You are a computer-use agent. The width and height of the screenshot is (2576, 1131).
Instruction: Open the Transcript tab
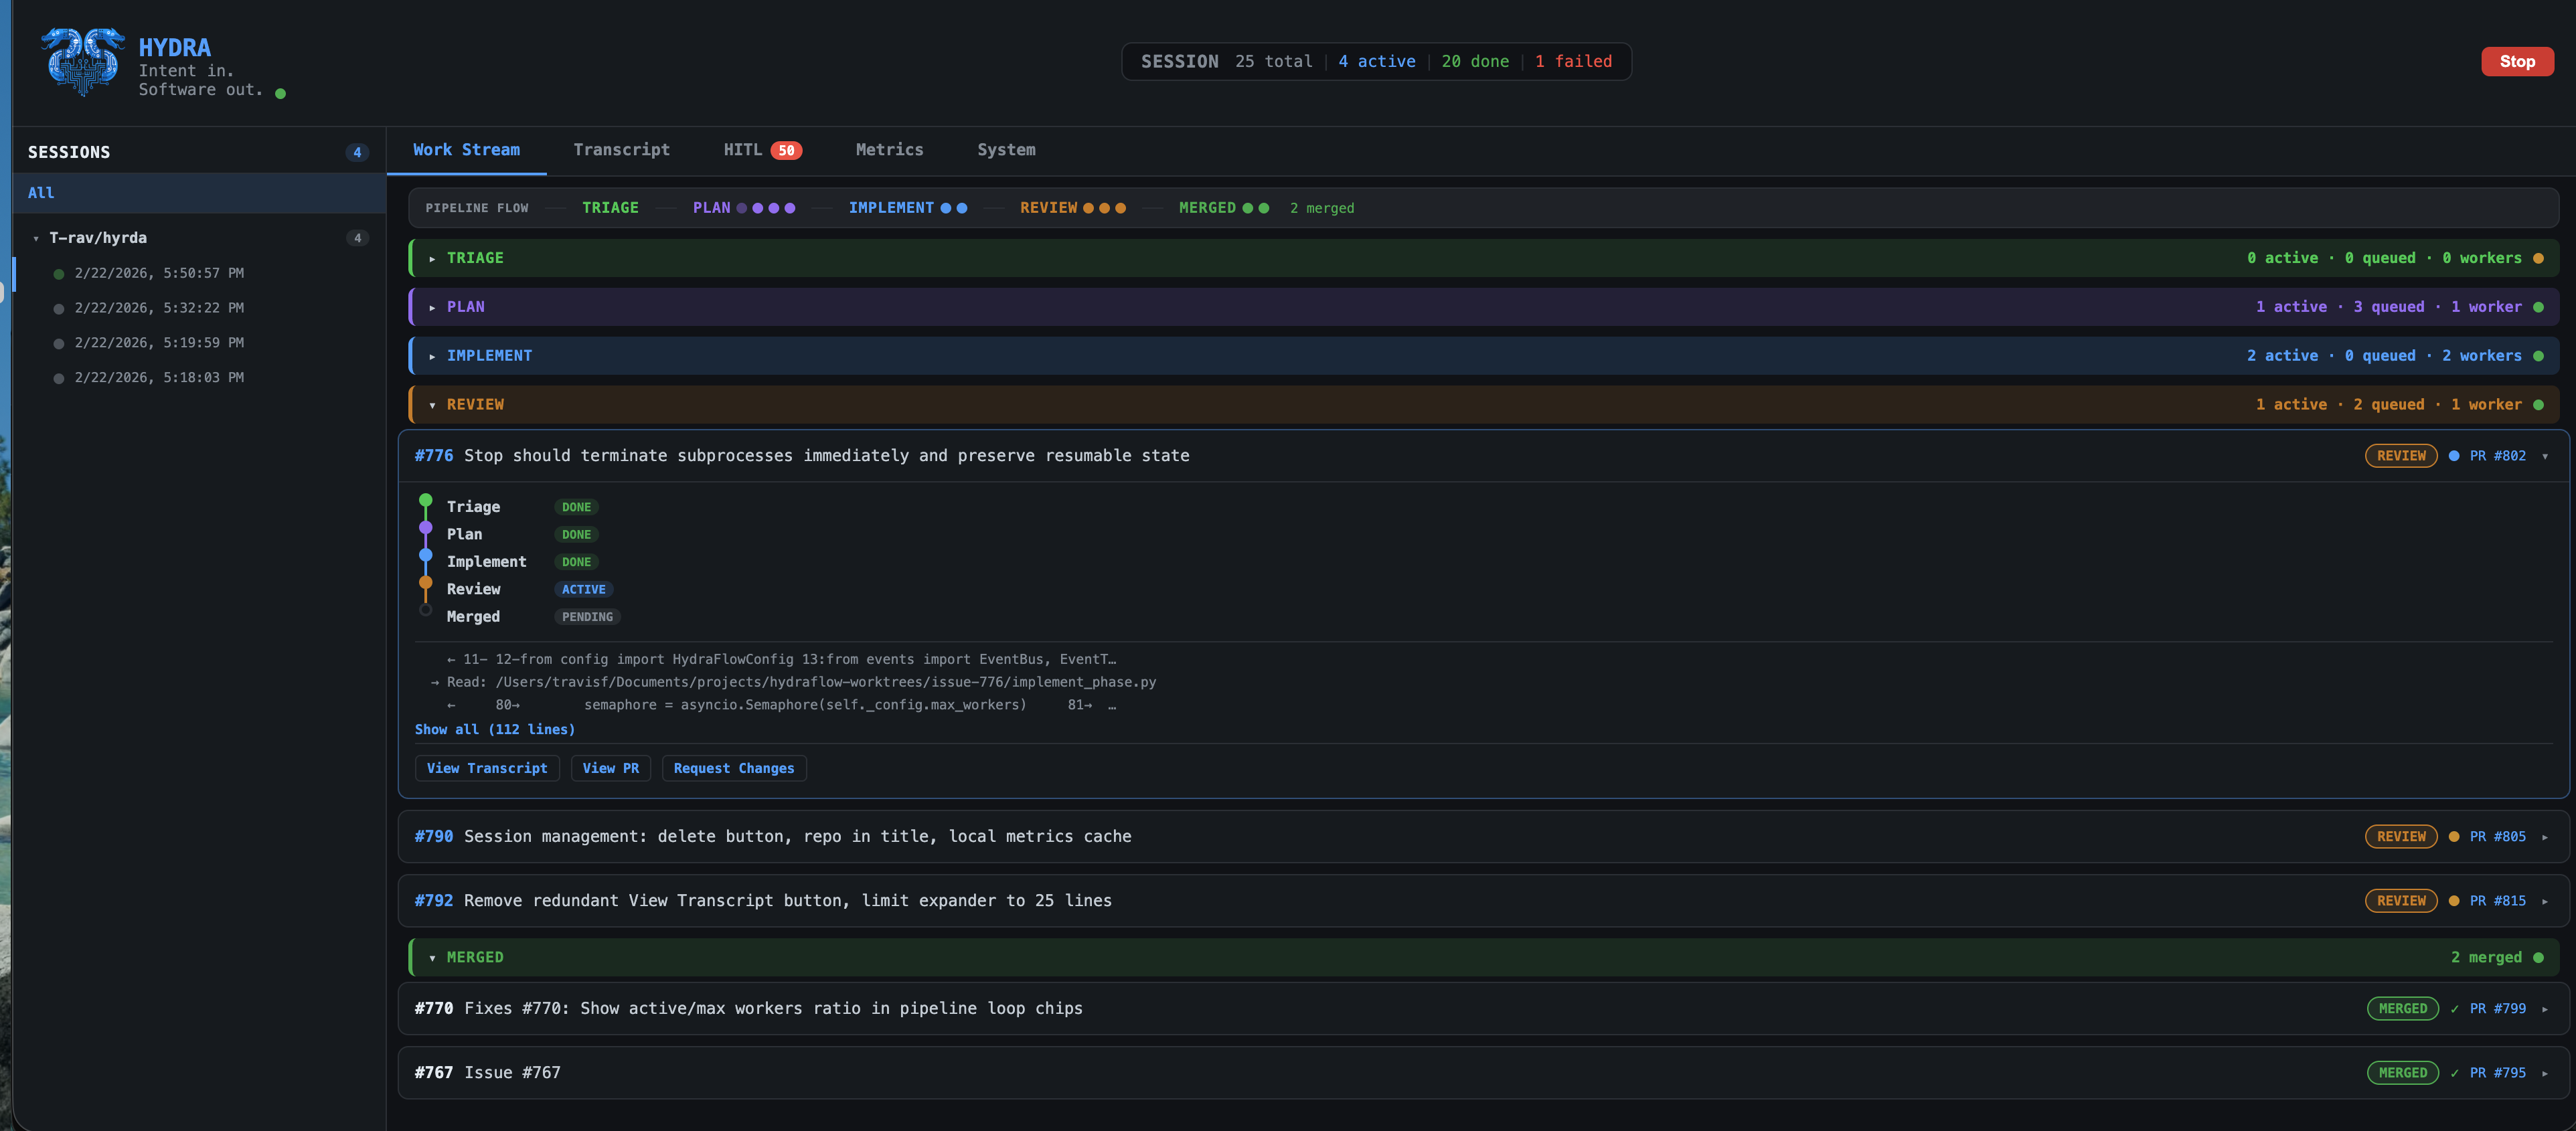point(621,150)
